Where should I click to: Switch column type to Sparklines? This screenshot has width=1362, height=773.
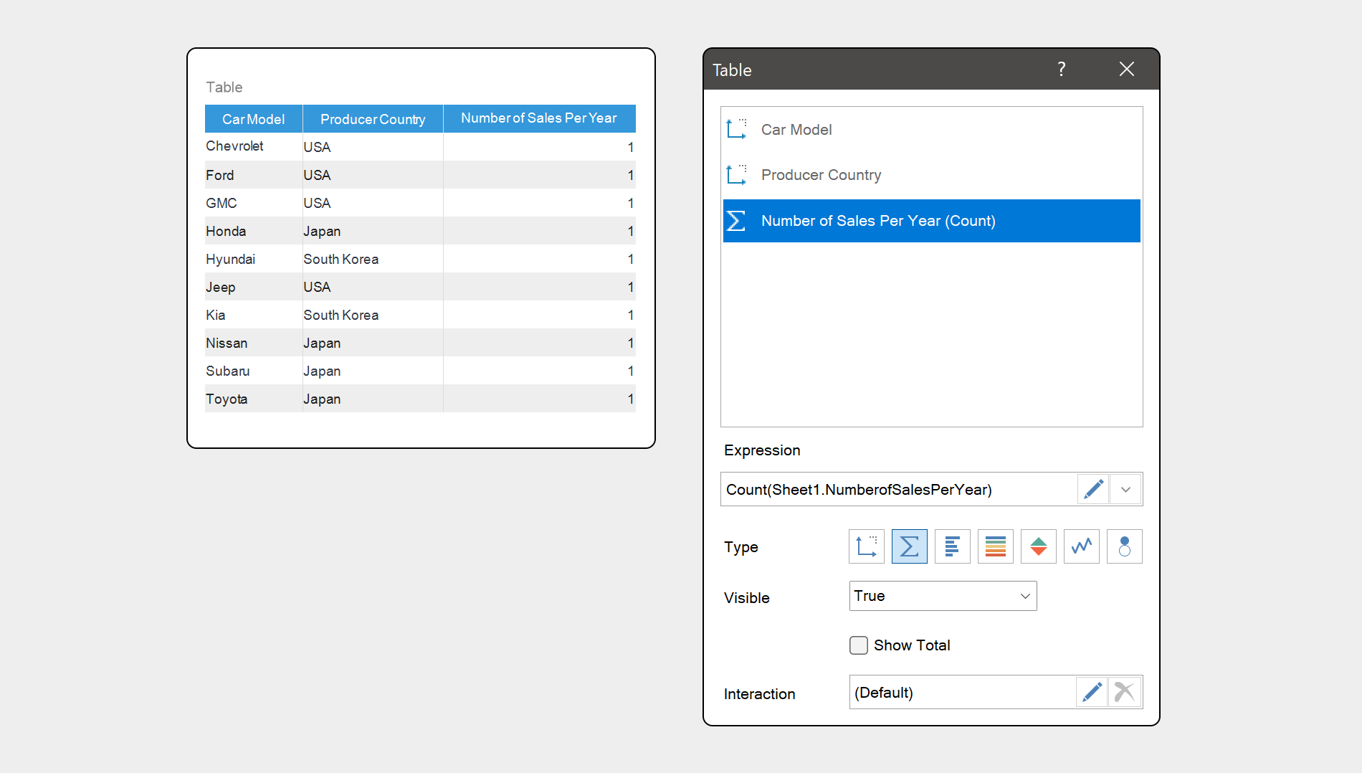coord(1081,546)
